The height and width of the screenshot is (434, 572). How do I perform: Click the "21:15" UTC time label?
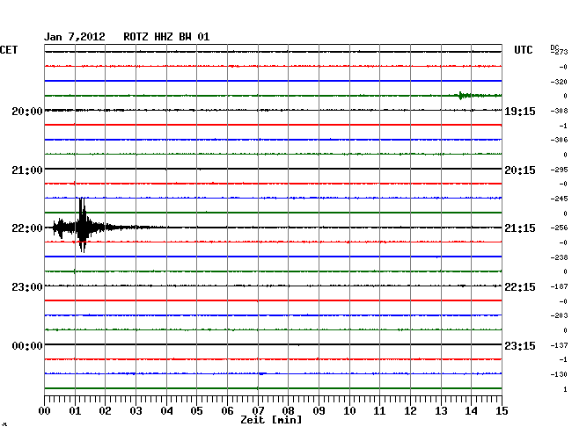pos(520,228)
